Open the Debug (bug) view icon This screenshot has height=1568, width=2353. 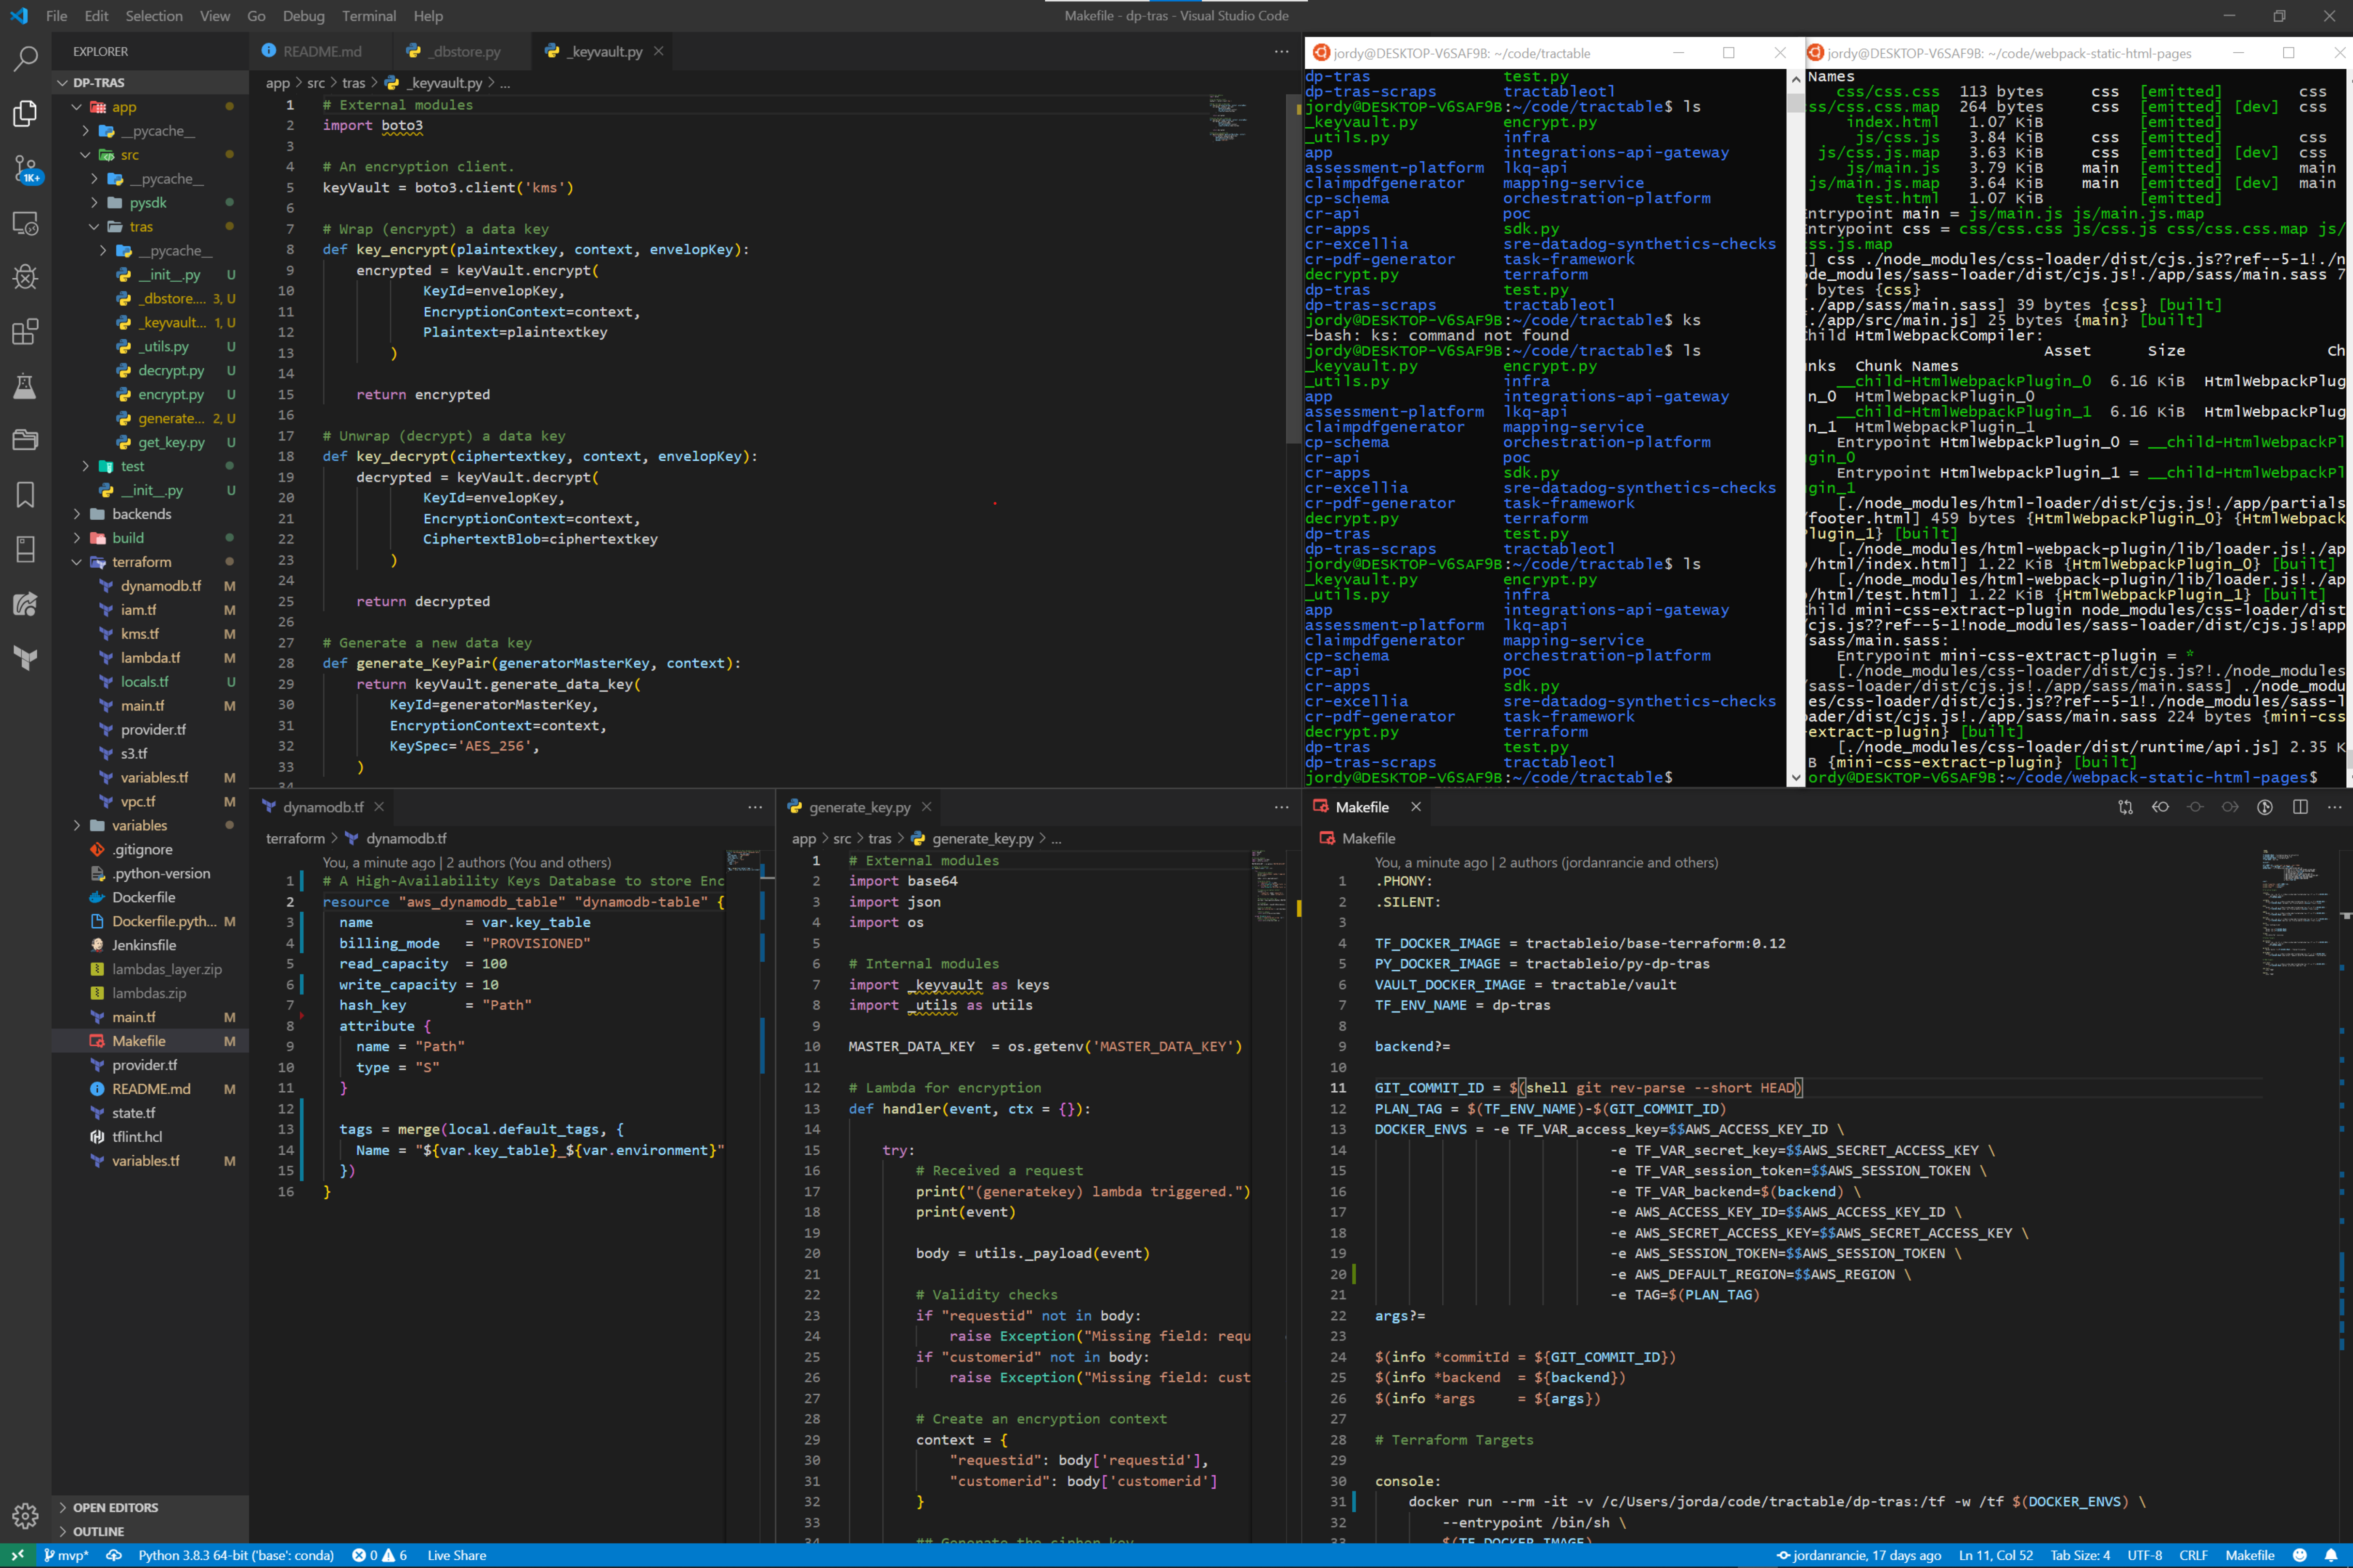(25, 277)
